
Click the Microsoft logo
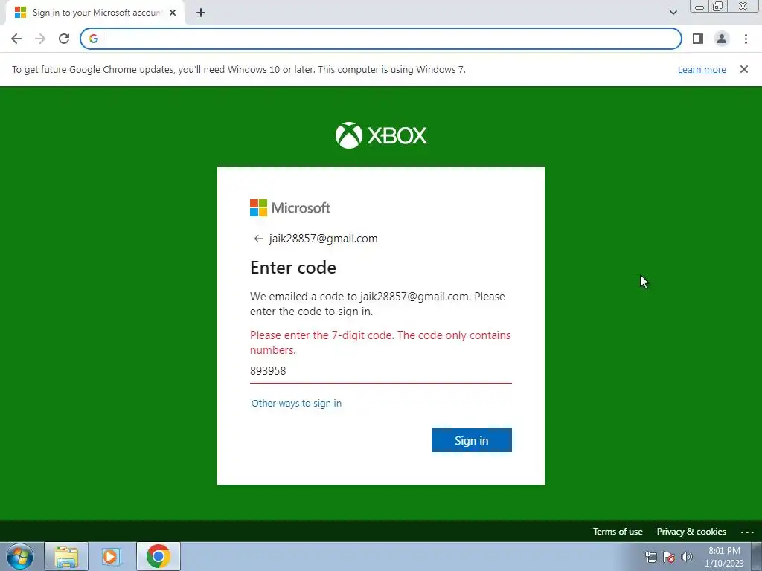click(290, 208)
